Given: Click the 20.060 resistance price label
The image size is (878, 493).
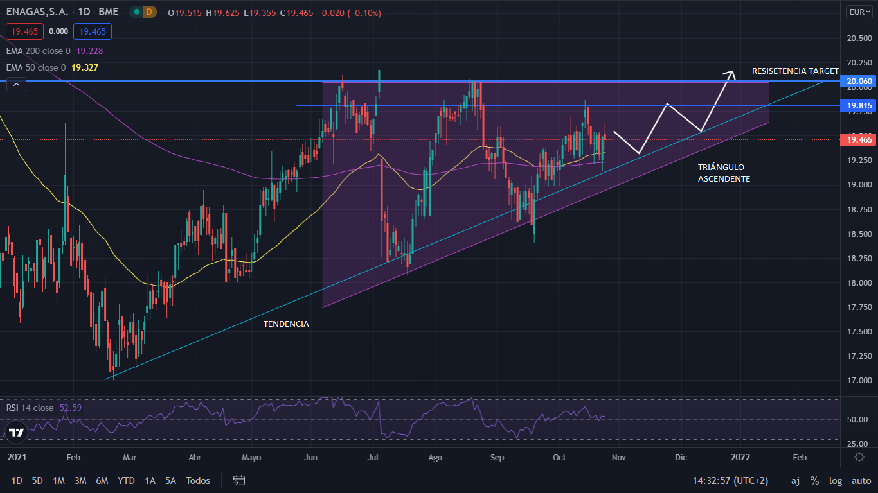Looking at the screenshot, I should pyautogui.click(x=859, y=82).
